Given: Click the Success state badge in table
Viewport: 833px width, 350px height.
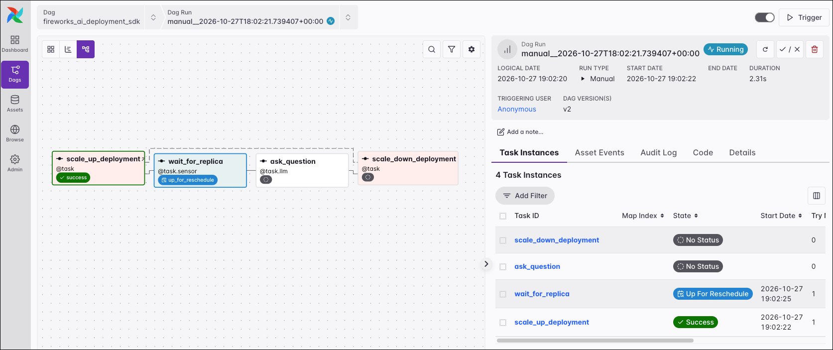Looking at the screenshot, I should point(695,322).
